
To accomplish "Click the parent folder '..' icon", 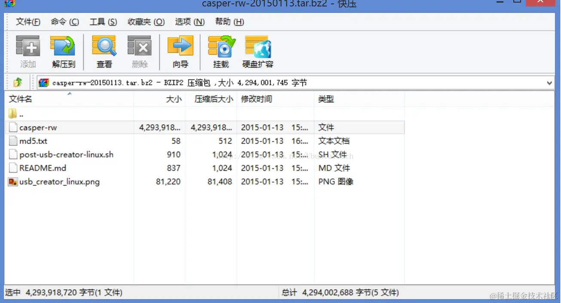I will click(x=12, y=114).
